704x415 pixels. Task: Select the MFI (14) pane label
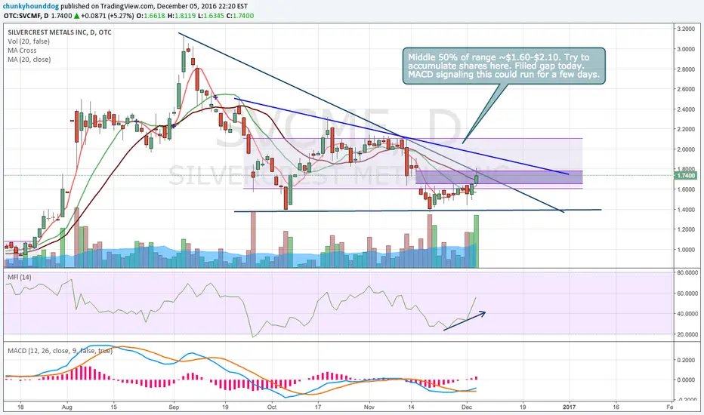[20, 277]
